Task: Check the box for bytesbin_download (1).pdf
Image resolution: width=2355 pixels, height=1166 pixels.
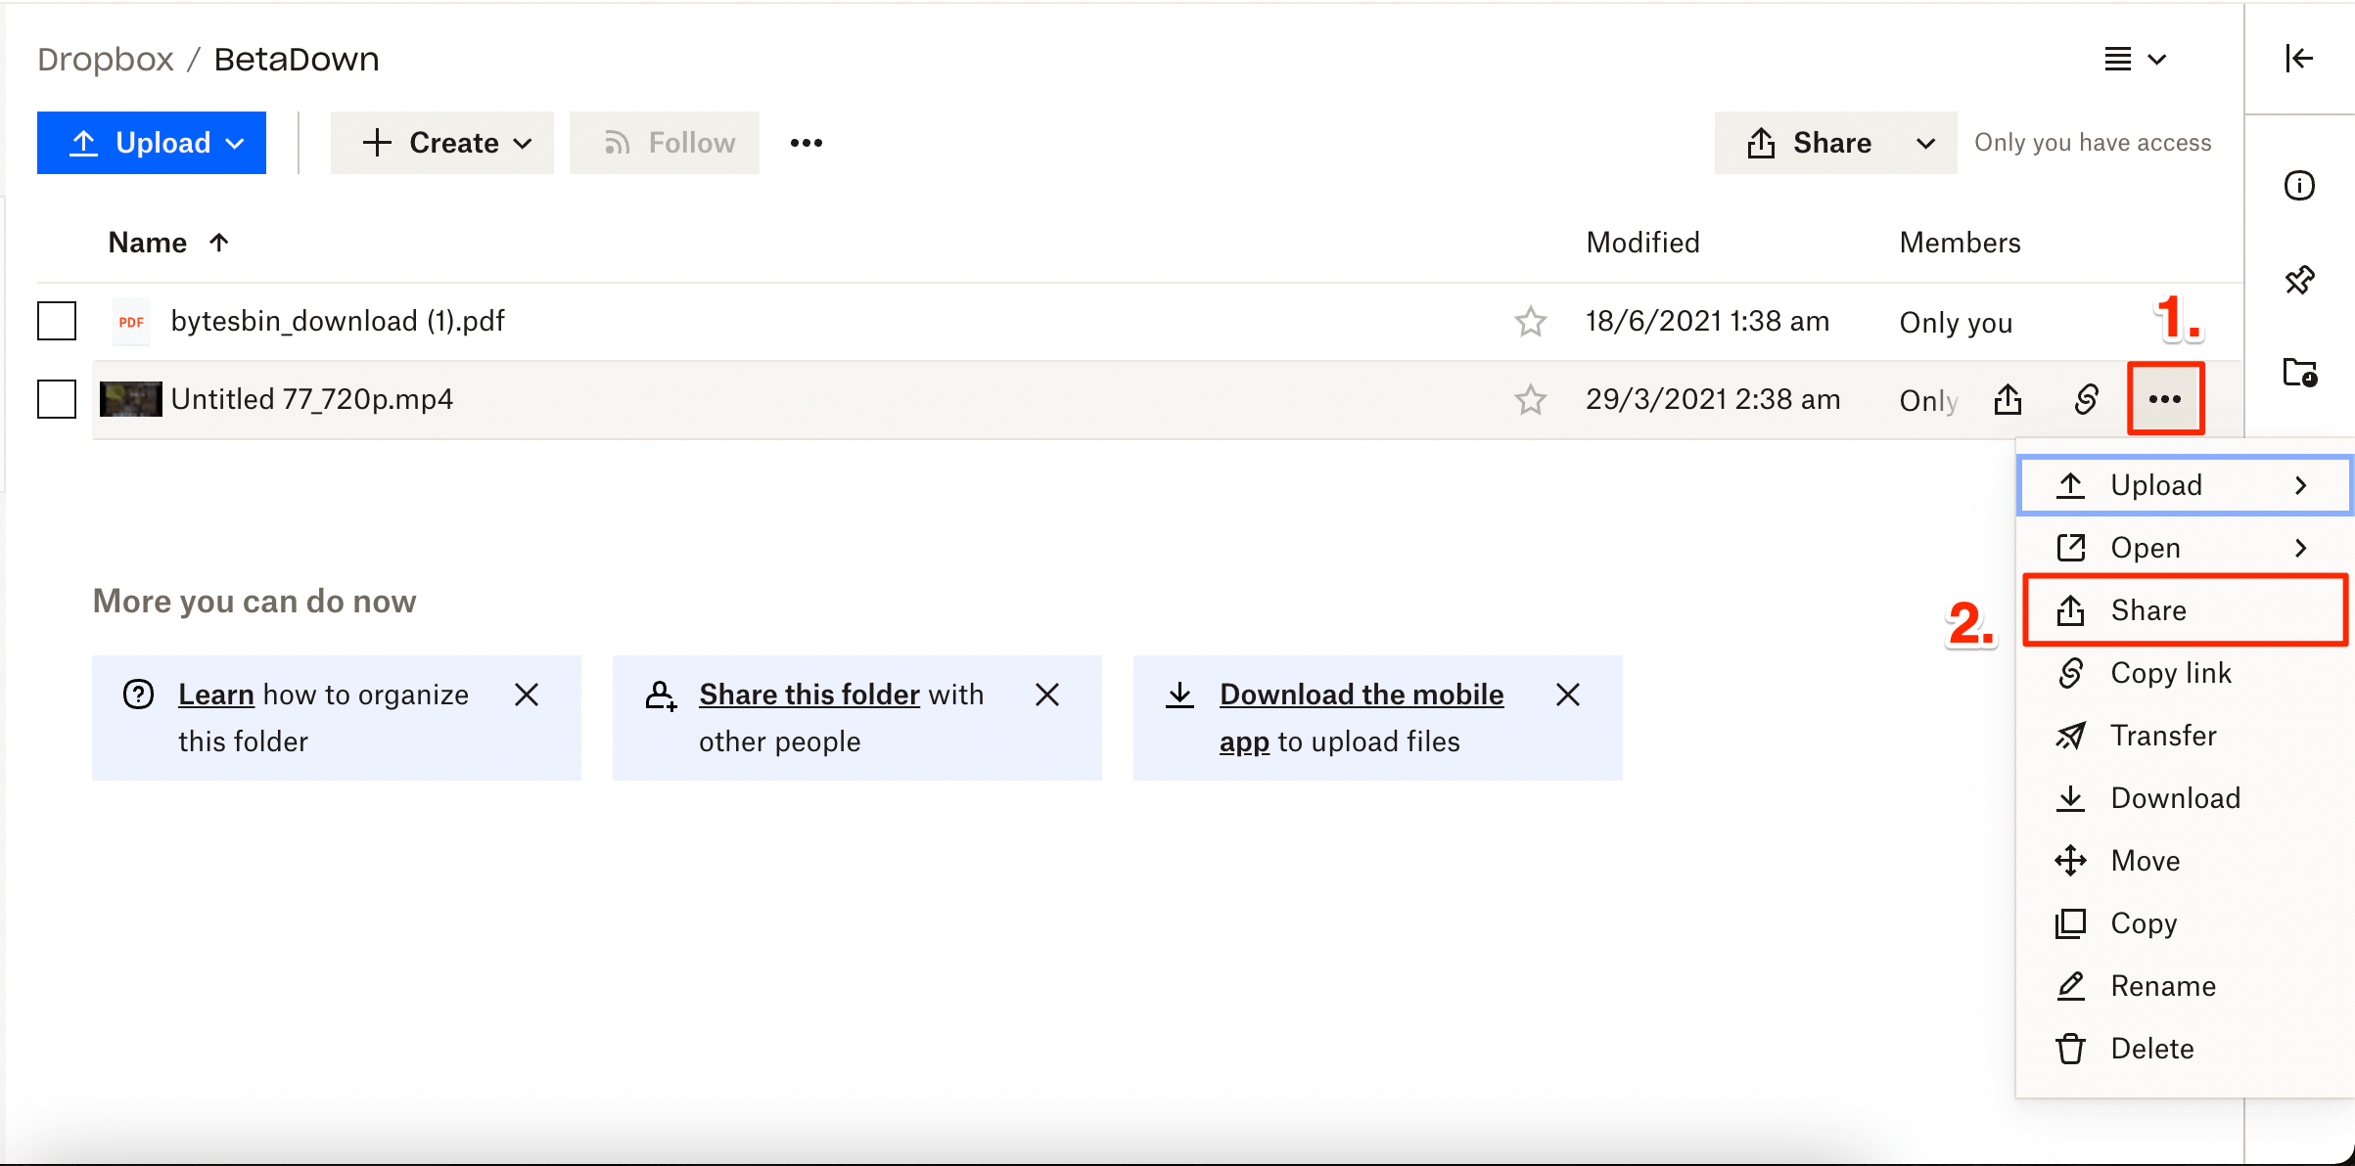Action: [x=57, y=321]
